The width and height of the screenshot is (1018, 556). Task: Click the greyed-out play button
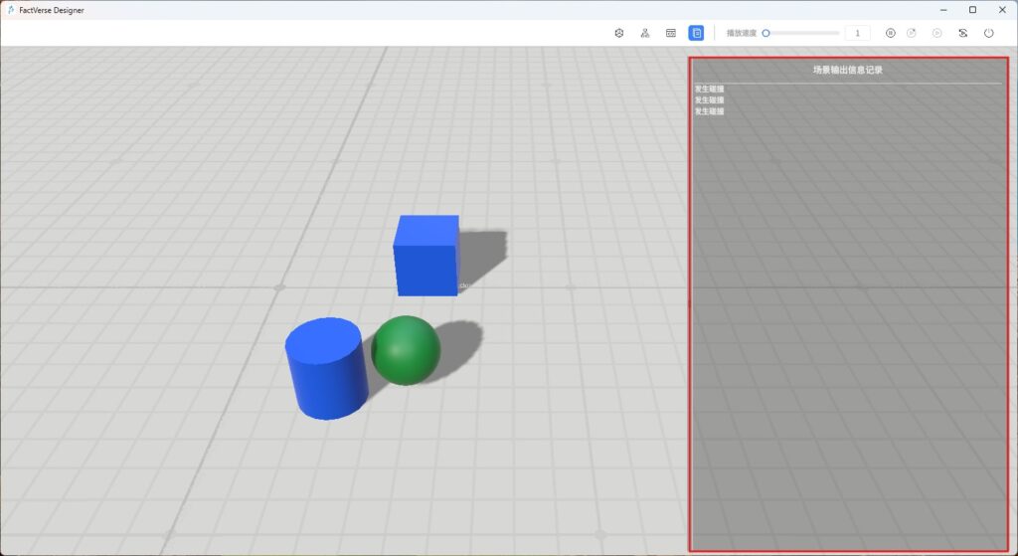pos(936,33)
